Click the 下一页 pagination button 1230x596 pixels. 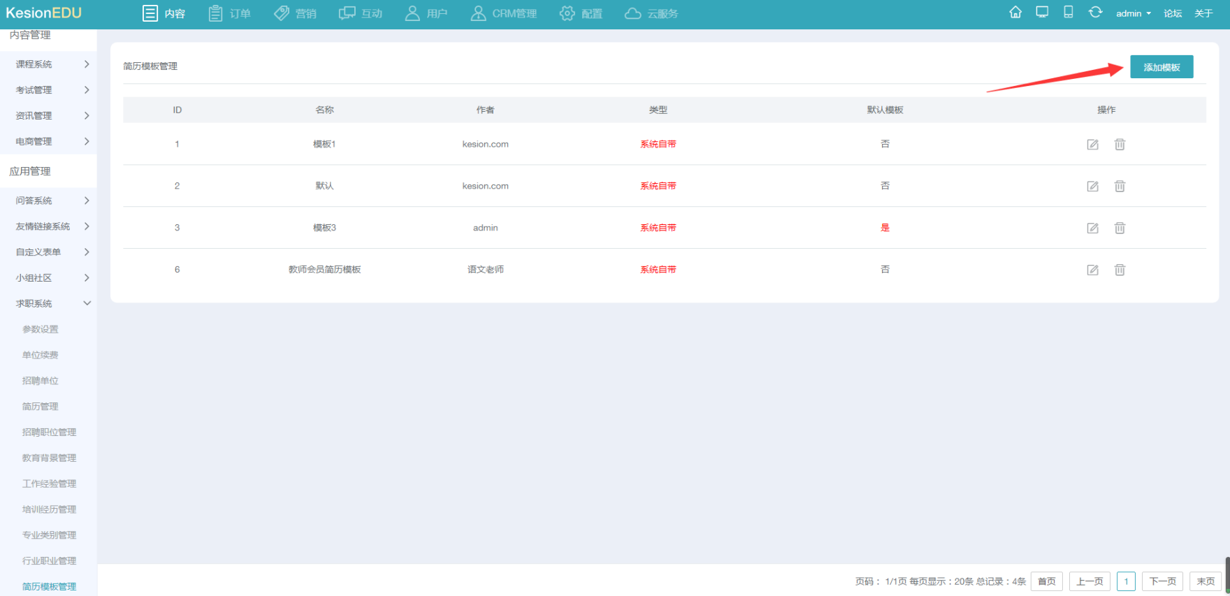[x=1163, y=581]
